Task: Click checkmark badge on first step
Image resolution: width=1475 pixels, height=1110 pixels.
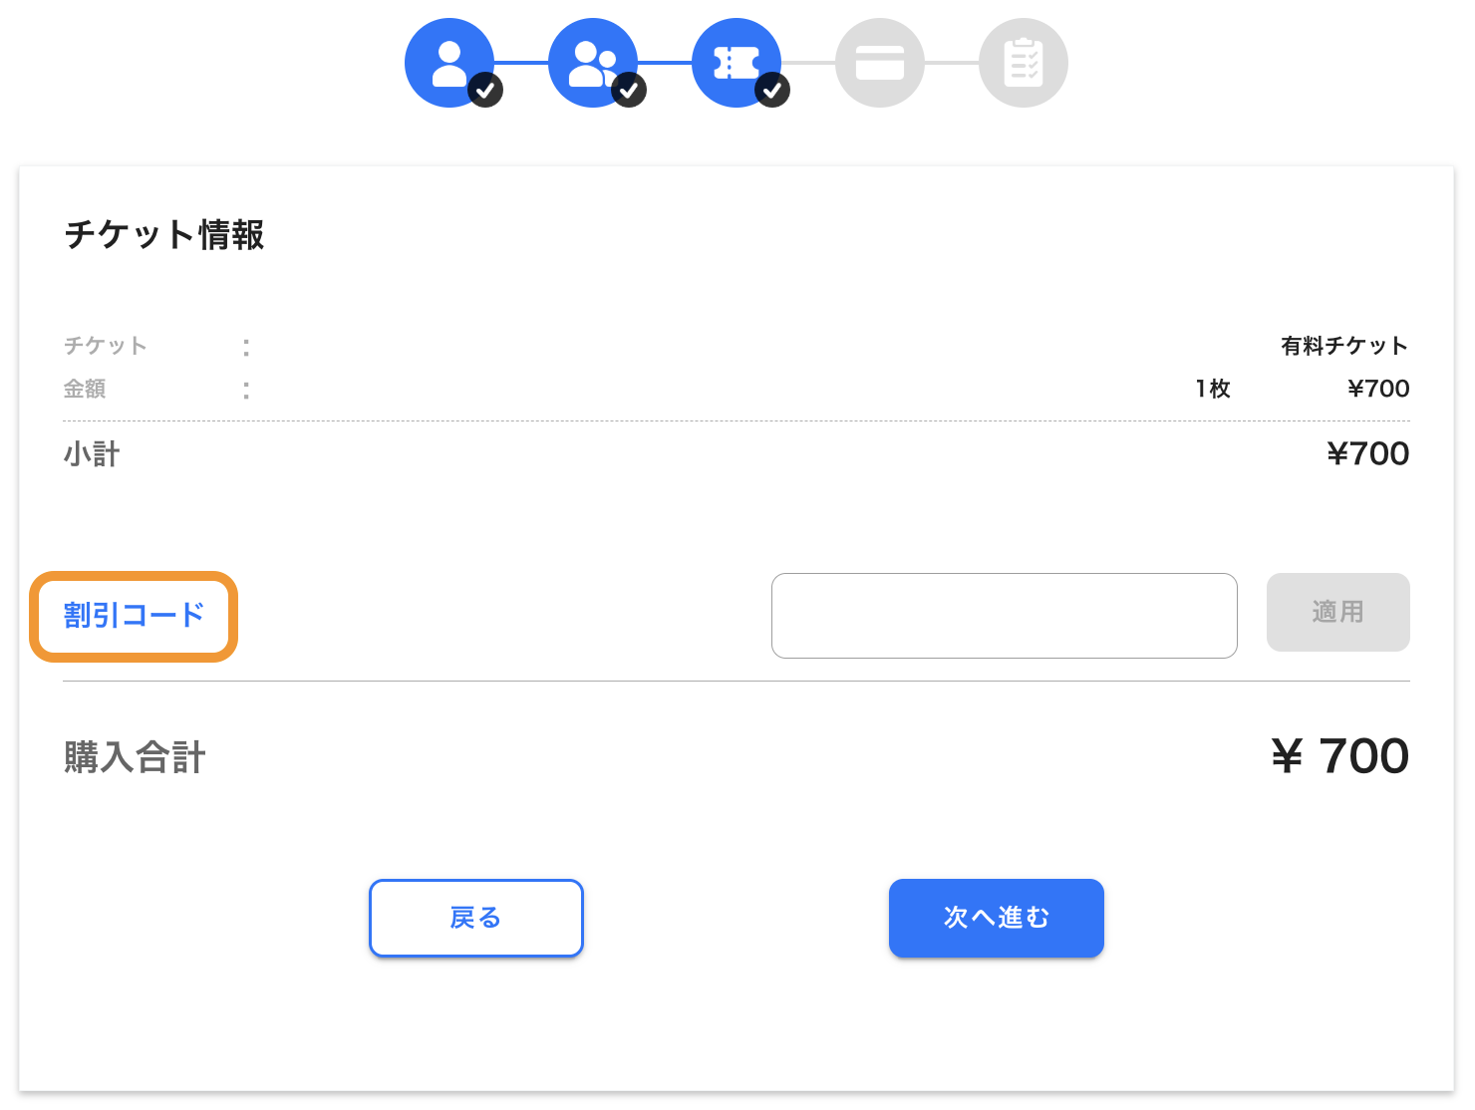Action: pos(485,90)
